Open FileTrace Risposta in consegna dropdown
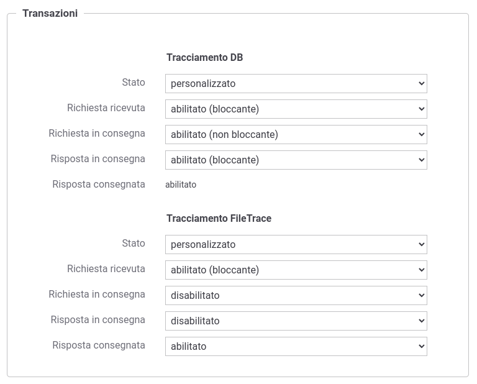The height and width of the screenshot is (384, 477). tap(296, 321)
